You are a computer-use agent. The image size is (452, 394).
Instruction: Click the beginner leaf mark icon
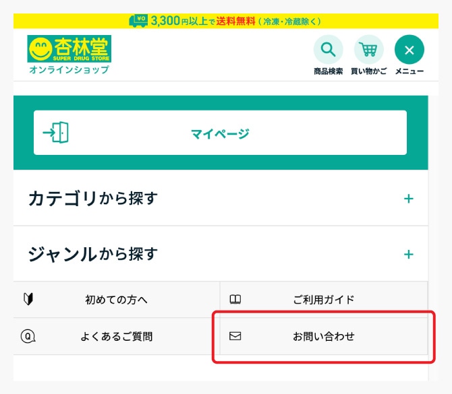pyautogui.click(x=28, y=299)
